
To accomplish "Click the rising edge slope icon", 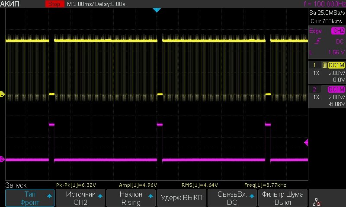I will point(318,41).
